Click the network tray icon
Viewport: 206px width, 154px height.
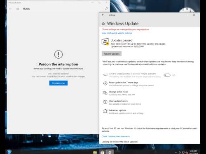pos(183,152)
